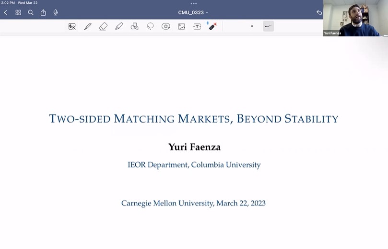The width and height of the screenshot is (388, 249).
Task: Activate the Laser pointer tool
Action: point(212,26)
